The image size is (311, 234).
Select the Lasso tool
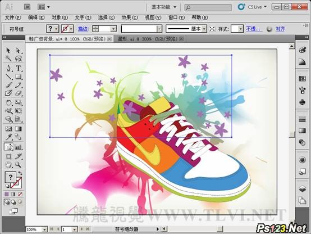coord(18,58)
